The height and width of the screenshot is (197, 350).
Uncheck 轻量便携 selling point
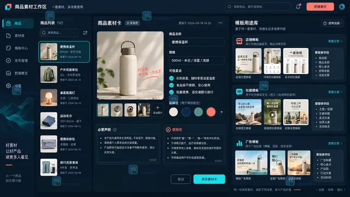(171, 92)
